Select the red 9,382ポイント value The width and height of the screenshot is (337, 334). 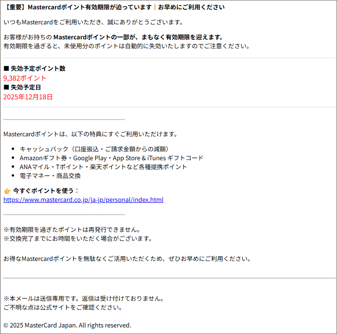[x=25, y=78]
